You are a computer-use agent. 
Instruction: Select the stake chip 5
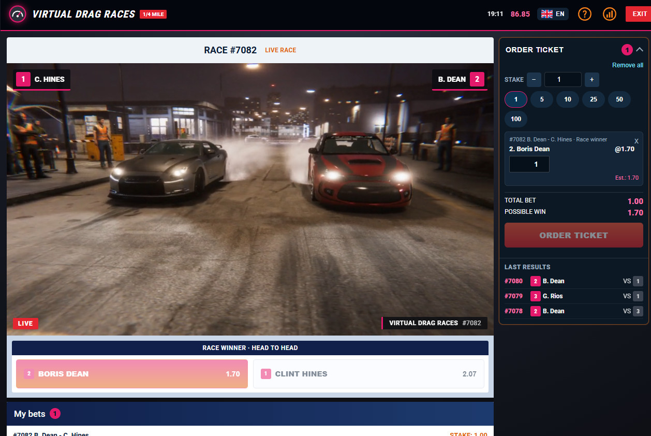tap(542, 99)
